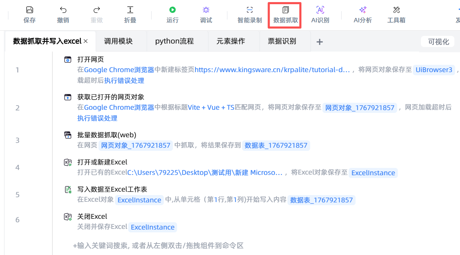Open 智能录制 smart recording tool
The image size is (460, 255).
tap(250, 15)
